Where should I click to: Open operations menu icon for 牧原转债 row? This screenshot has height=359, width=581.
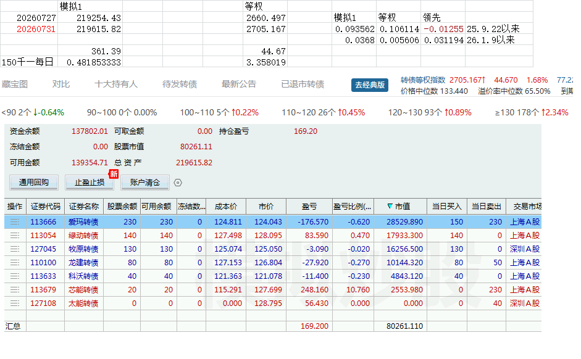point(15,249)
